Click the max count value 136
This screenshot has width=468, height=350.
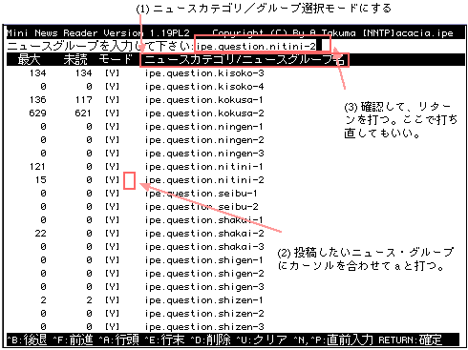(x=37, y=100)
